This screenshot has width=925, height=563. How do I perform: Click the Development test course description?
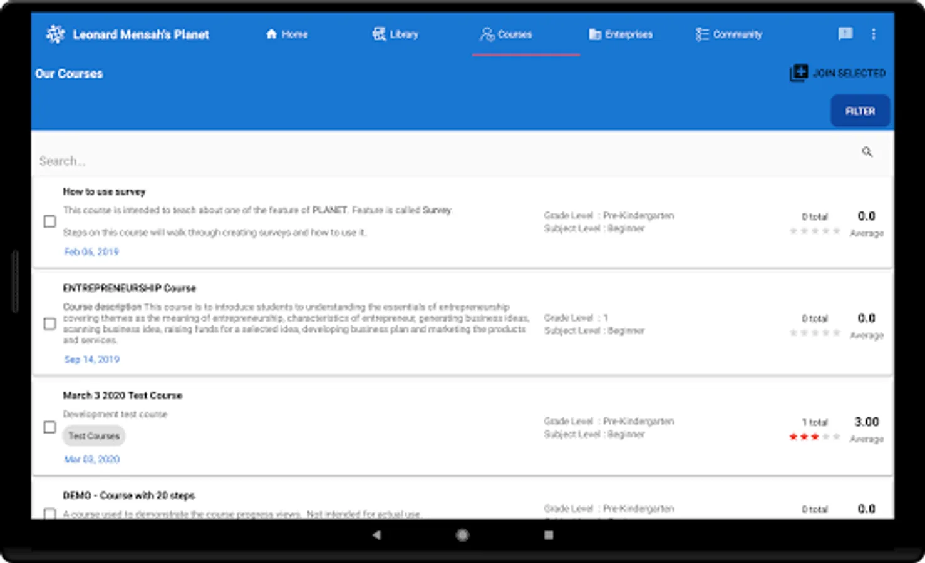coord(115,414)
